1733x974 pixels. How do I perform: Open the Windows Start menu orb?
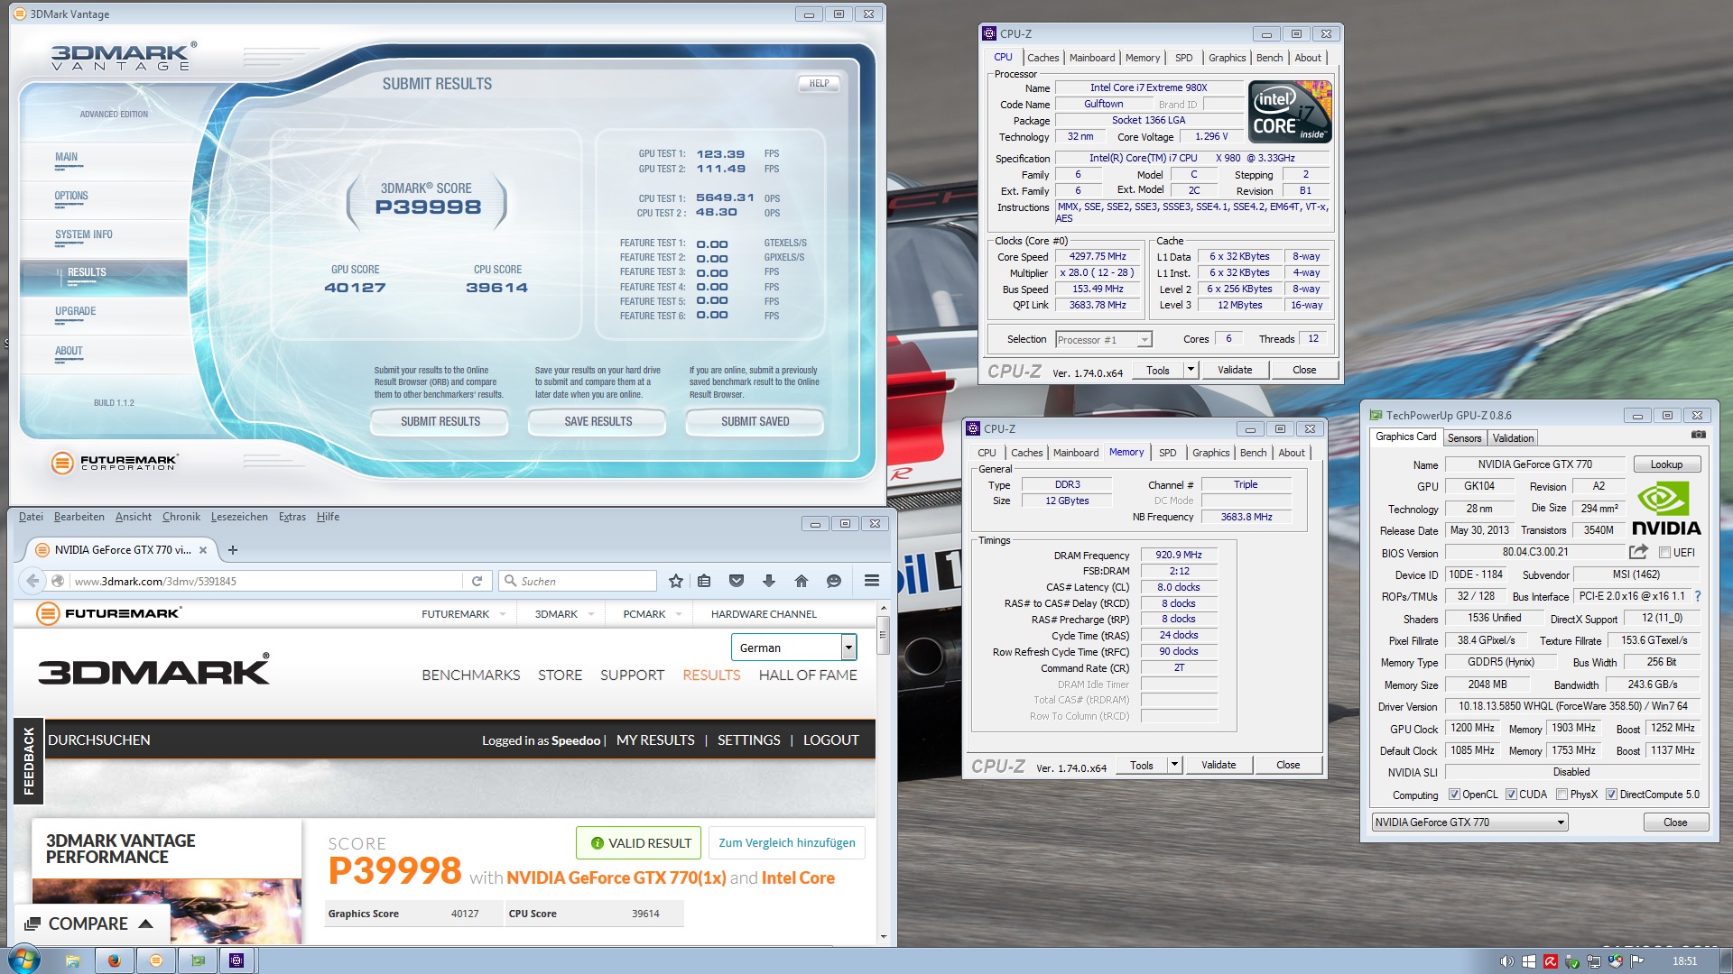click(x=23, y=960)
